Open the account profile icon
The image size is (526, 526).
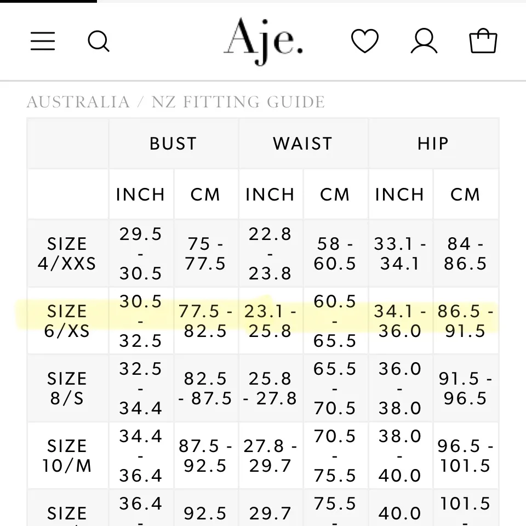pyautogui.click(x=424, y=41)
